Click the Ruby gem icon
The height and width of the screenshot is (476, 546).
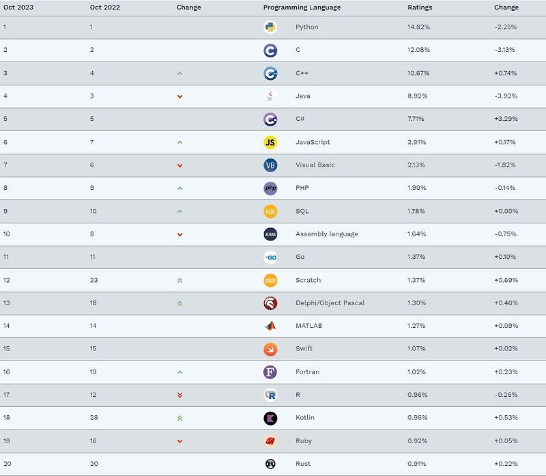(x=270, y=441)
